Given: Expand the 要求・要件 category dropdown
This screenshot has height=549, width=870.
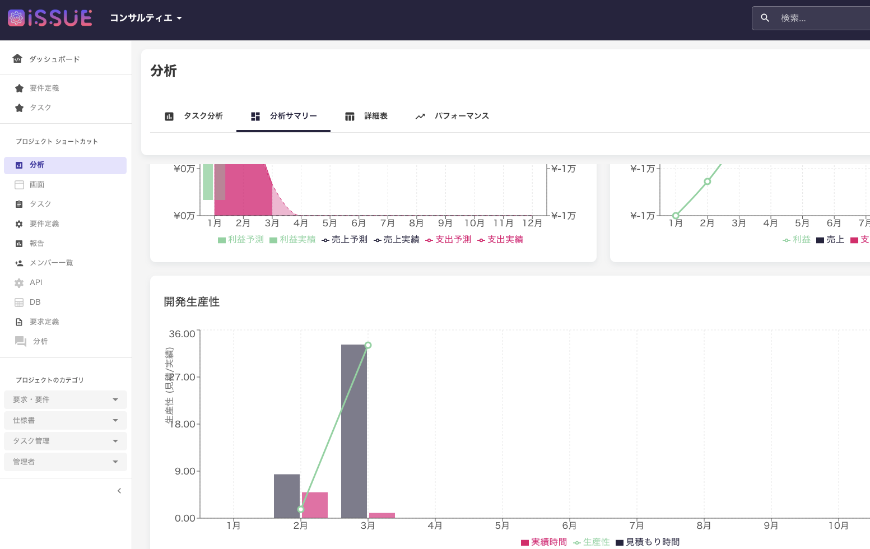Looking at the screenshot, I should 65,399.
